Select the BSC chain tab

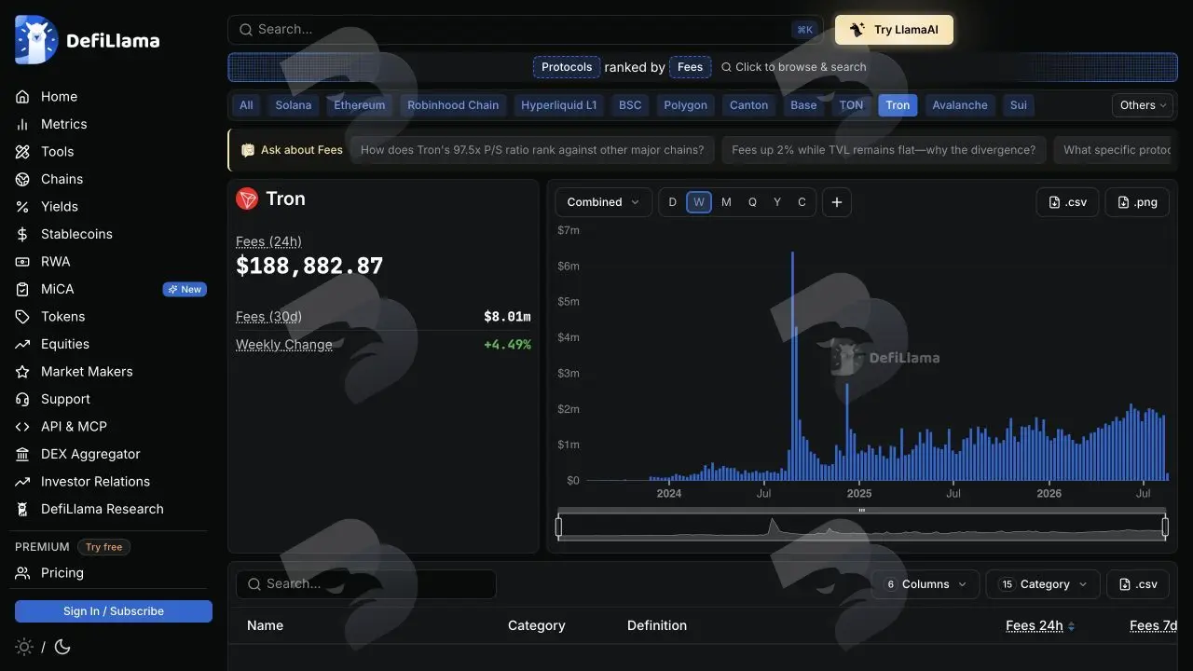[x=630, y=105]
